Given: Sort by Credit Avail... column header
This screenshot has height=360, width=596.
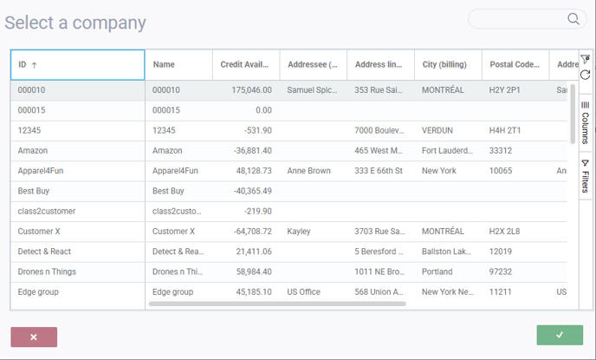Looking at the screenshot, I should 246,65.
